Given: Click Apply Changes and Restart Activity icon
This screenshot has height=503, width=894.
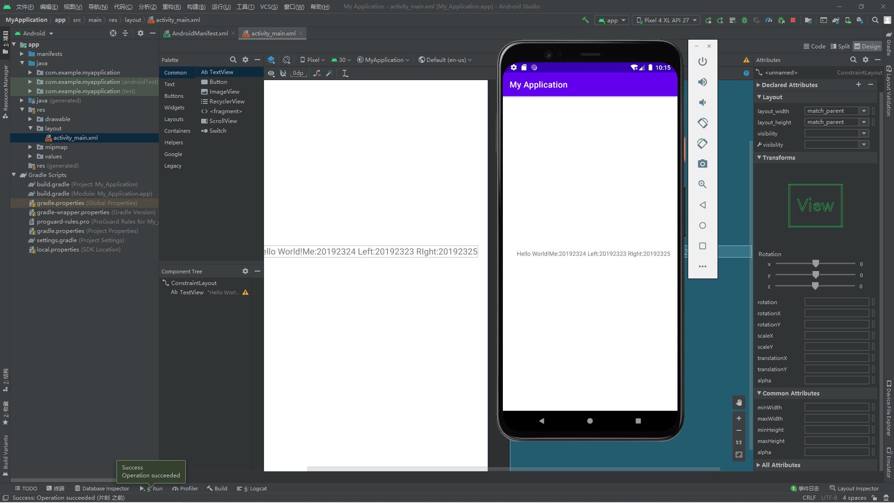Looking at the screenshot, I should (720, 20).
